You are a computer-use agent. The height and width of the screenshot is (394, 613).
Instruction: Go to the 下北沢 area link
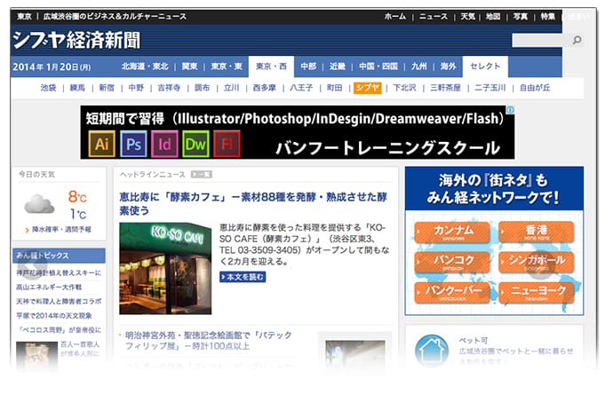[404, 88]
